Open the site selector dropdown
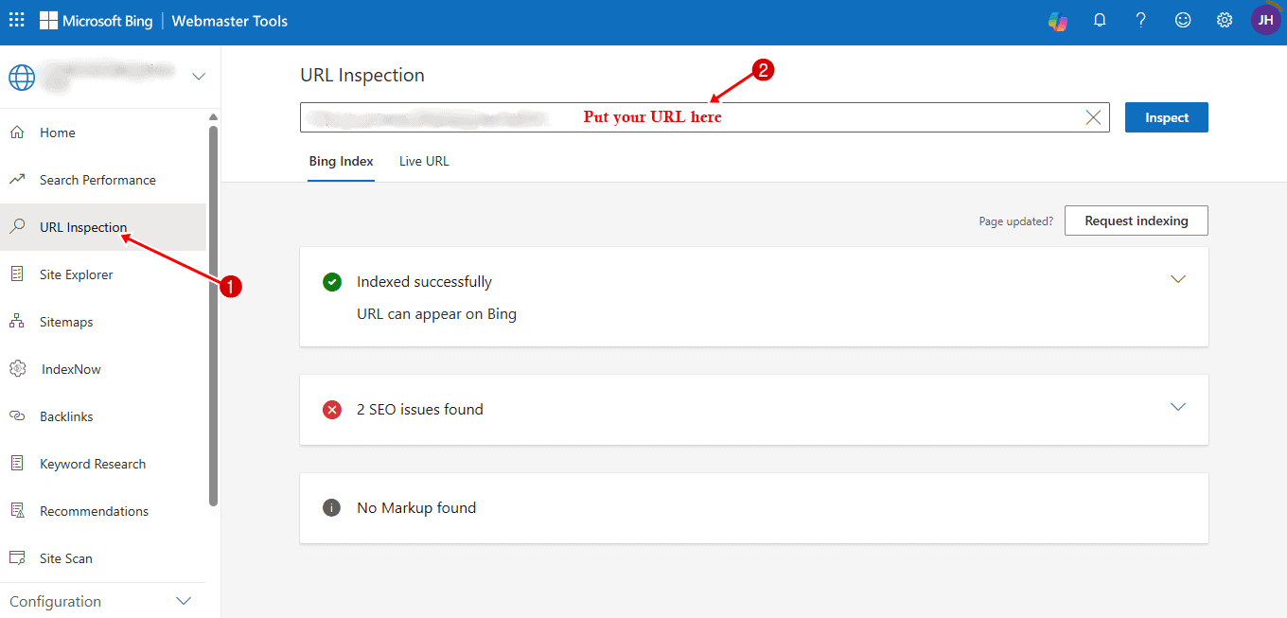This screenshot has height=618, width=1287. (198, 77)
